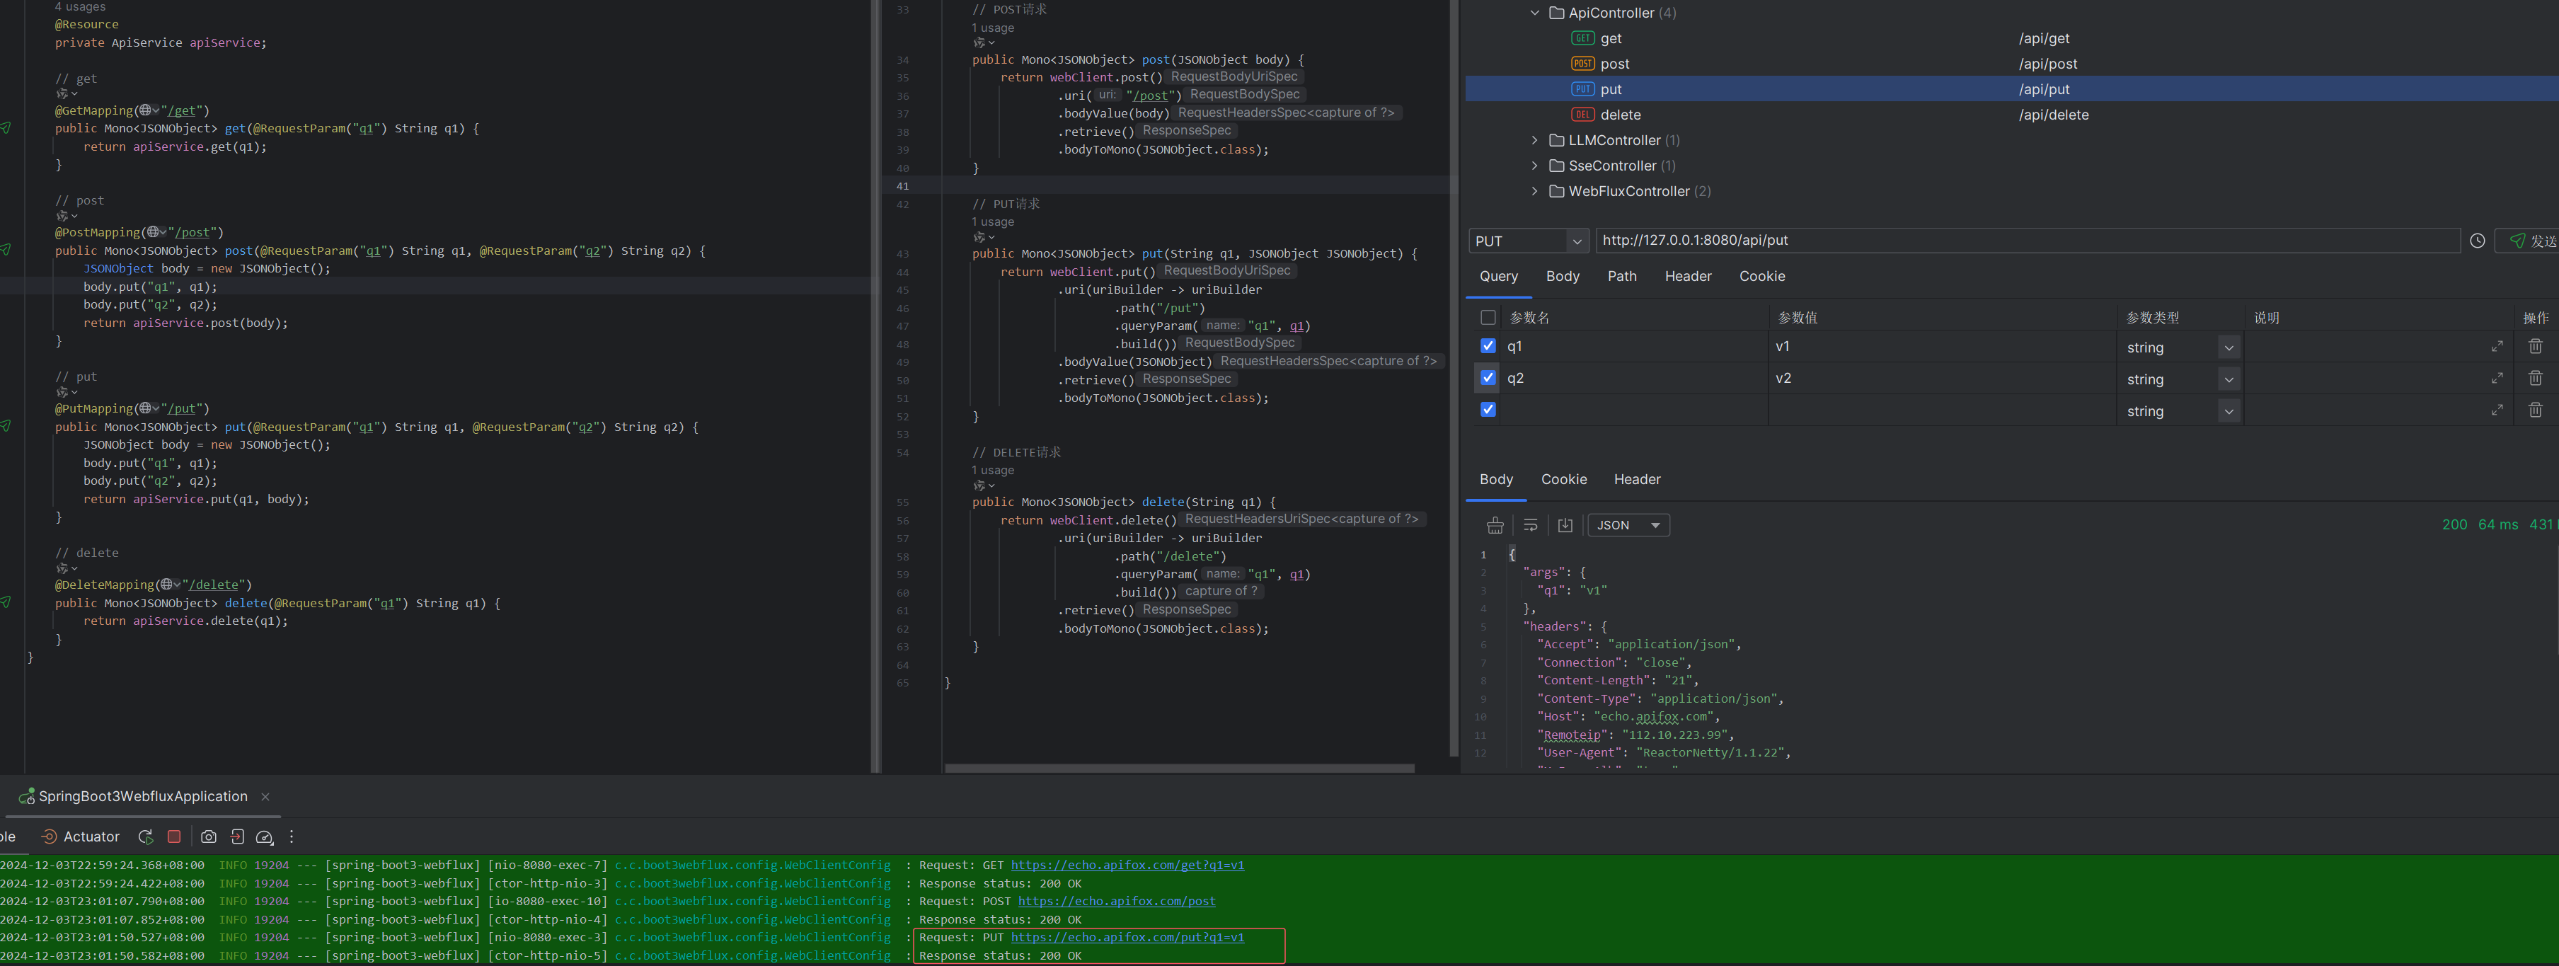The image size is (2559, 966).
Task: Click the camera thread dump icon
Action: click(x=209, y=836)
